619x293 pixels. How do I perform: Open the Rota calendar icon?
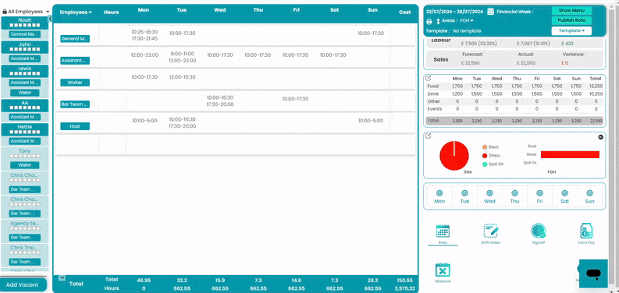[443, 231]
